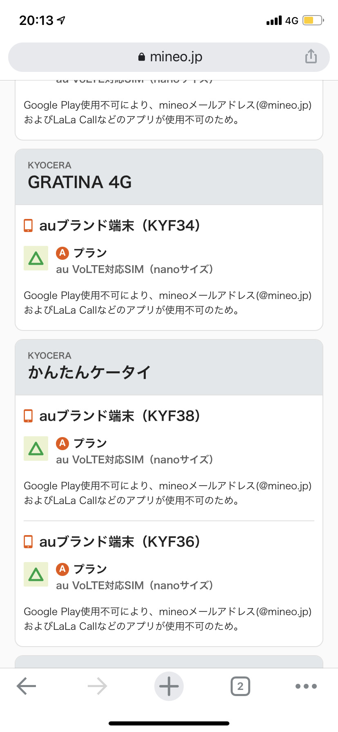
Task: Tap the lock icon next to mineo.jp
Action: pos(142,57)
